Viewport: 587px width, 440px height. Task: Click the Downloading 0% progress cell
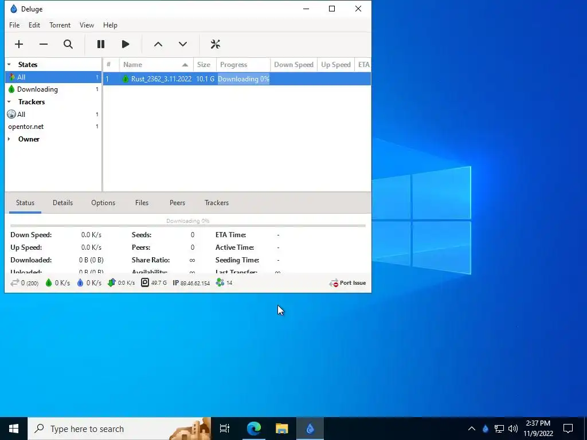243,79
